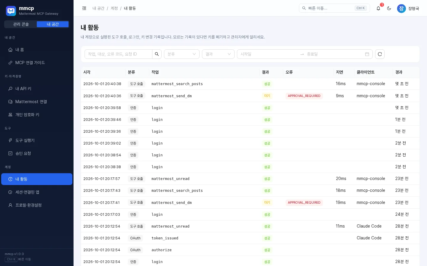Collapse the sidebar with the menu fold icon
Viewport: 427px width, 266px height.
pos(84,8)
